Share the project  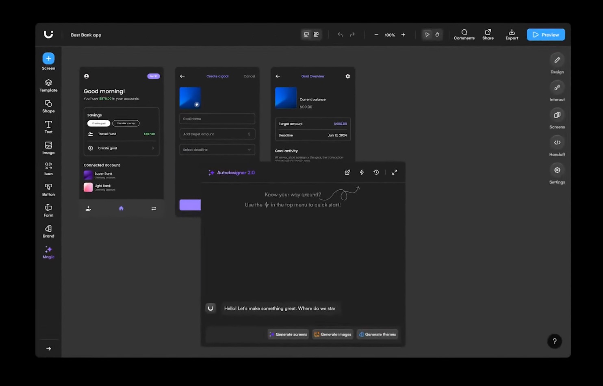point(488,35)
